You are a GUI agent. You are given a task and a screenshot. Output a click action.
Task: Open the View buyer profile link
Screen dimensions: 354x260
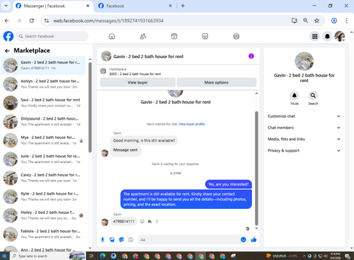(192, 124)
